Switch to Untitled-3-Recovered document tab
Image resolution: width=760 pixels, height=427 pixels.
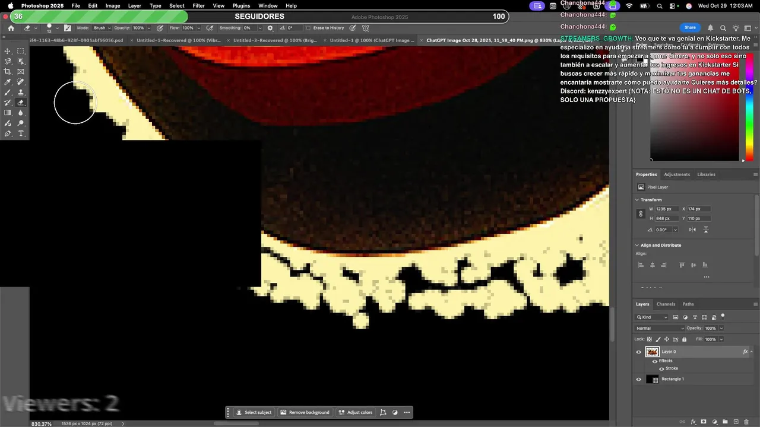coord(275,40)
